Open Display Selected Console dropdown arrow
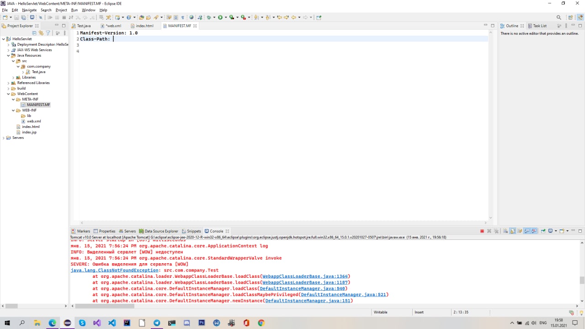 pos(556,231)
